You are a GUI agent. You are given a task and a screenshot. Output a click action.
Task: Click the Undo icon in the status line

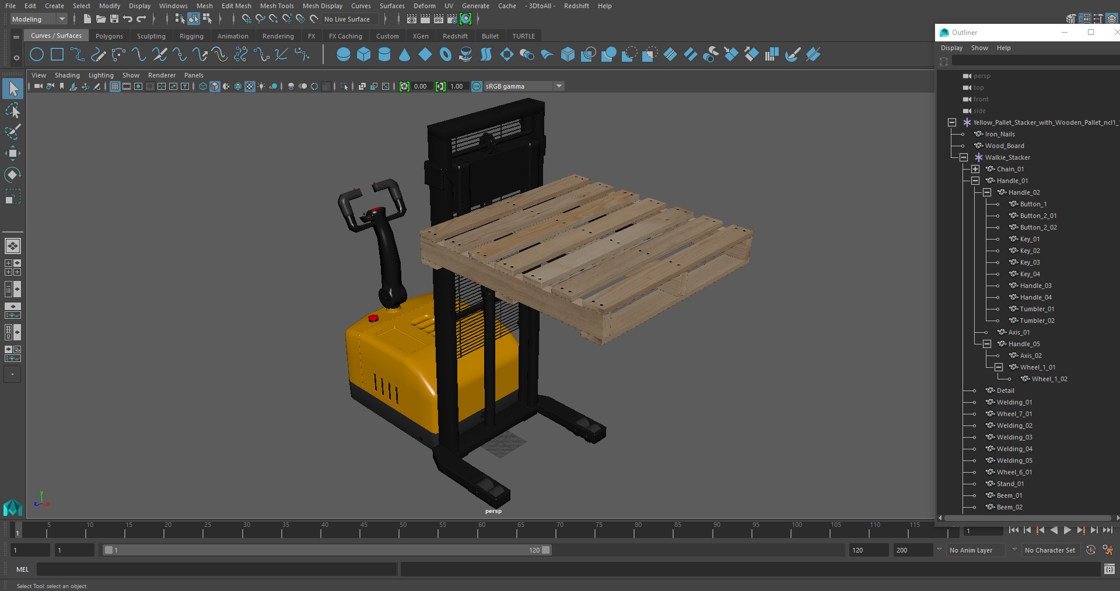click(x=127, y=19)
